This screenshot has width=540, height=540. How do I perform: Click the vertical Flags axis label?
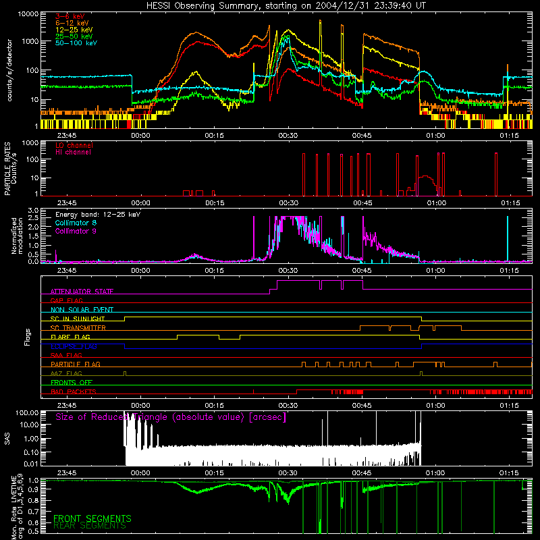28,337
